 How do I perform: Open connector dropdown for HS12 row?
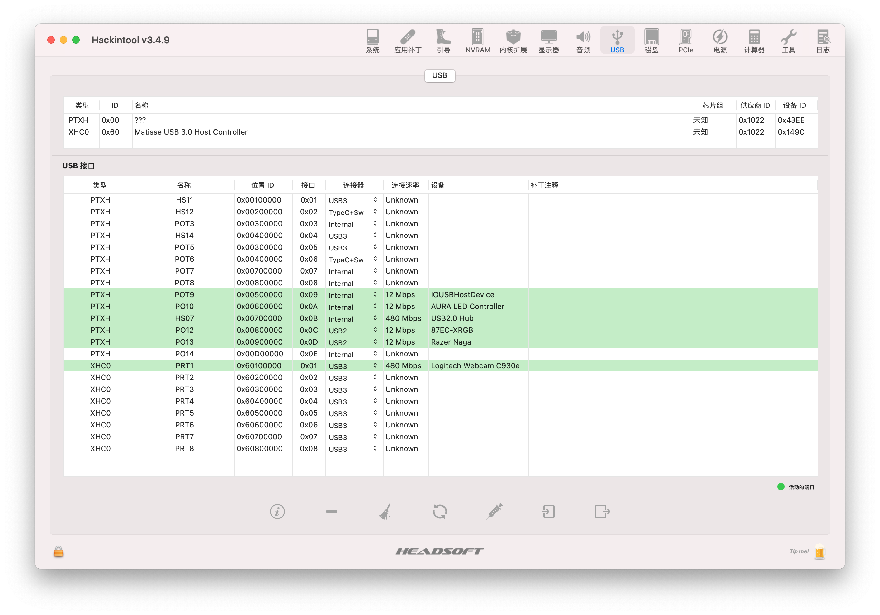tap(353, 212)
